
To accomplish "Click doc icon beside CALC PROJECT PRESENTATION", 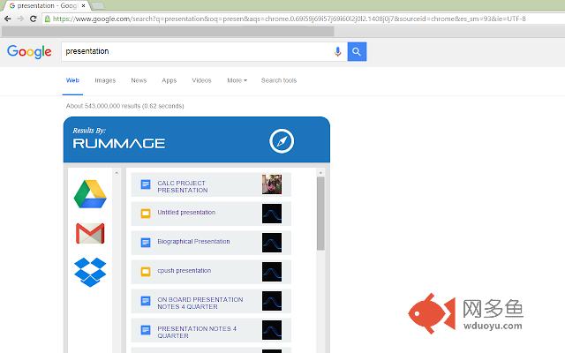I will tap(146, 184).
